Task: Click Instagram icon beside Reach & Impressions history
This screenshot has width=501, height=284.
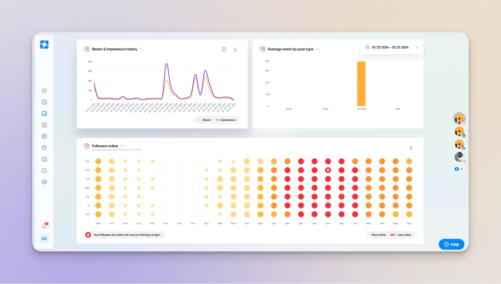Action: point(87,49)
